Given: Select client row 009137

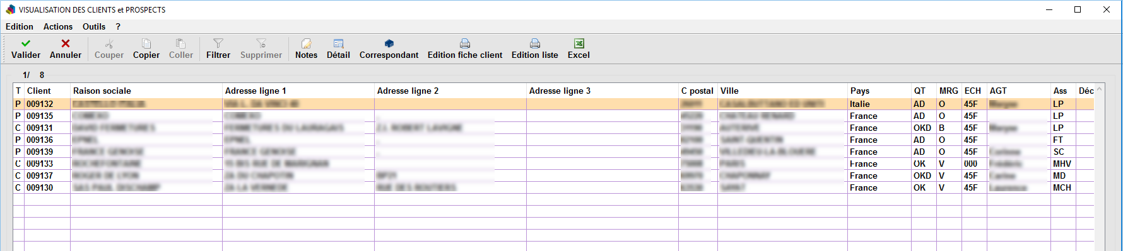Looking at the screenshot, I should coord(553,176).
